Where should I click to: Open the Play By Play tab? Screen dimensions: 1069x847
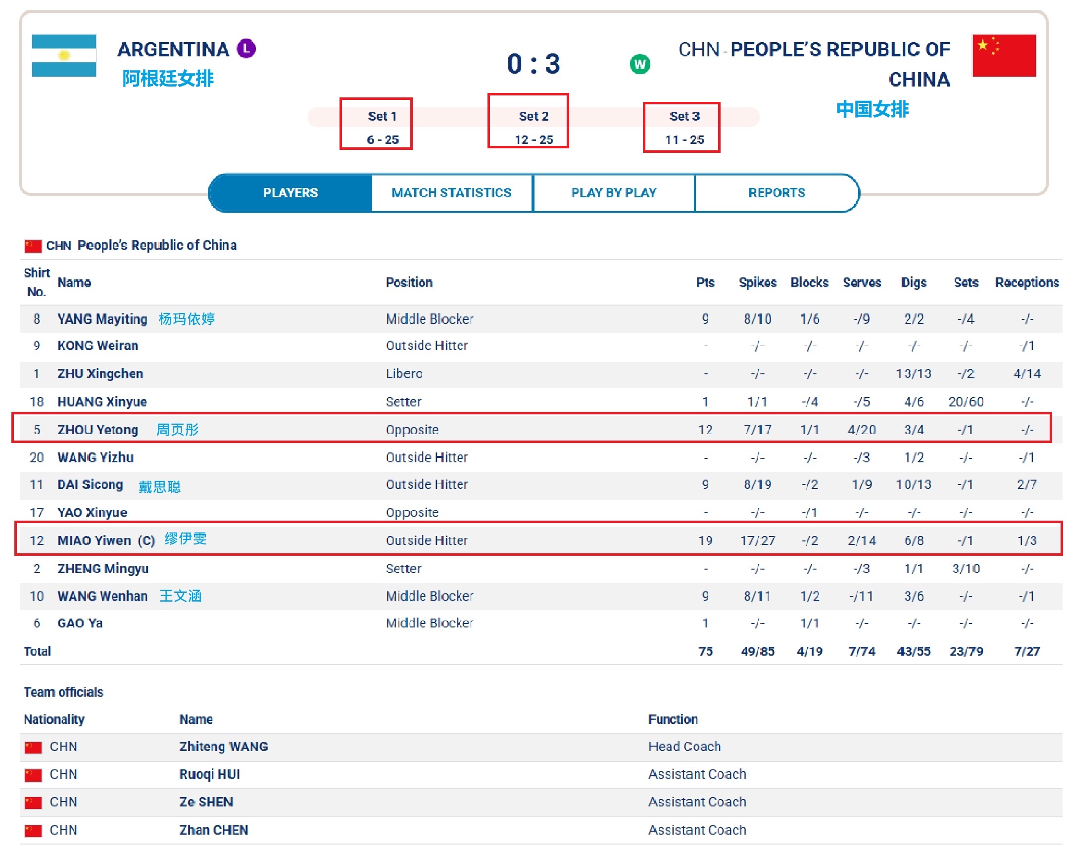[613, 193]
